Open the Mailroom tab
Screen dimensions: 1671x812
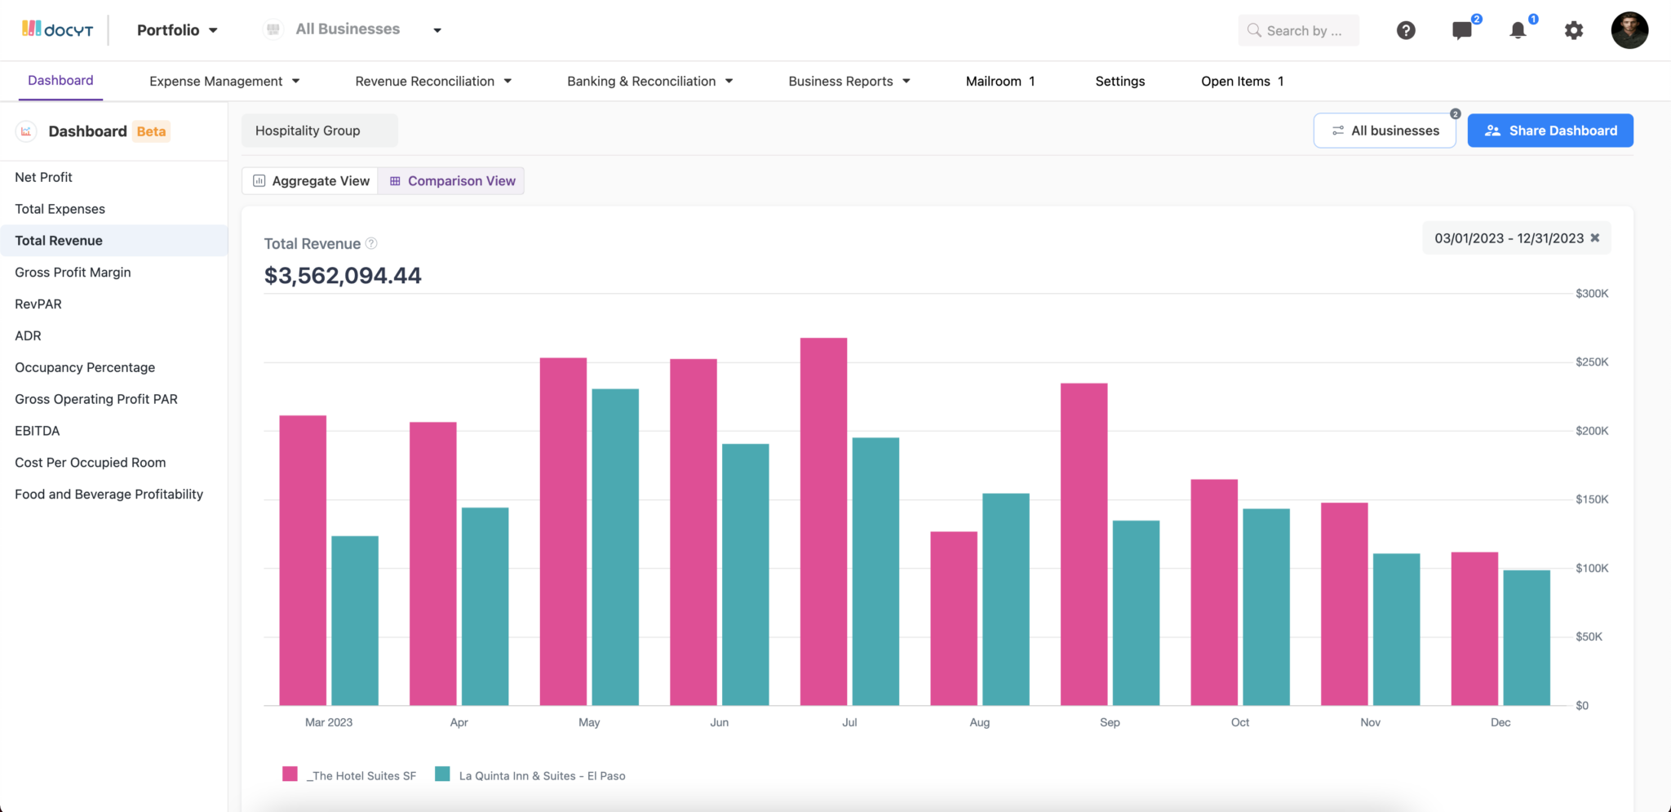(1000, 81)
